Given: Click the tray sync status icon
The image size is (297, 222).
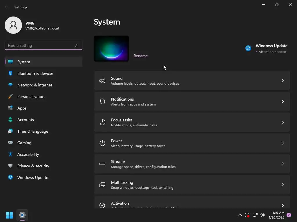Looking at the screenshot, I should 247,215.
